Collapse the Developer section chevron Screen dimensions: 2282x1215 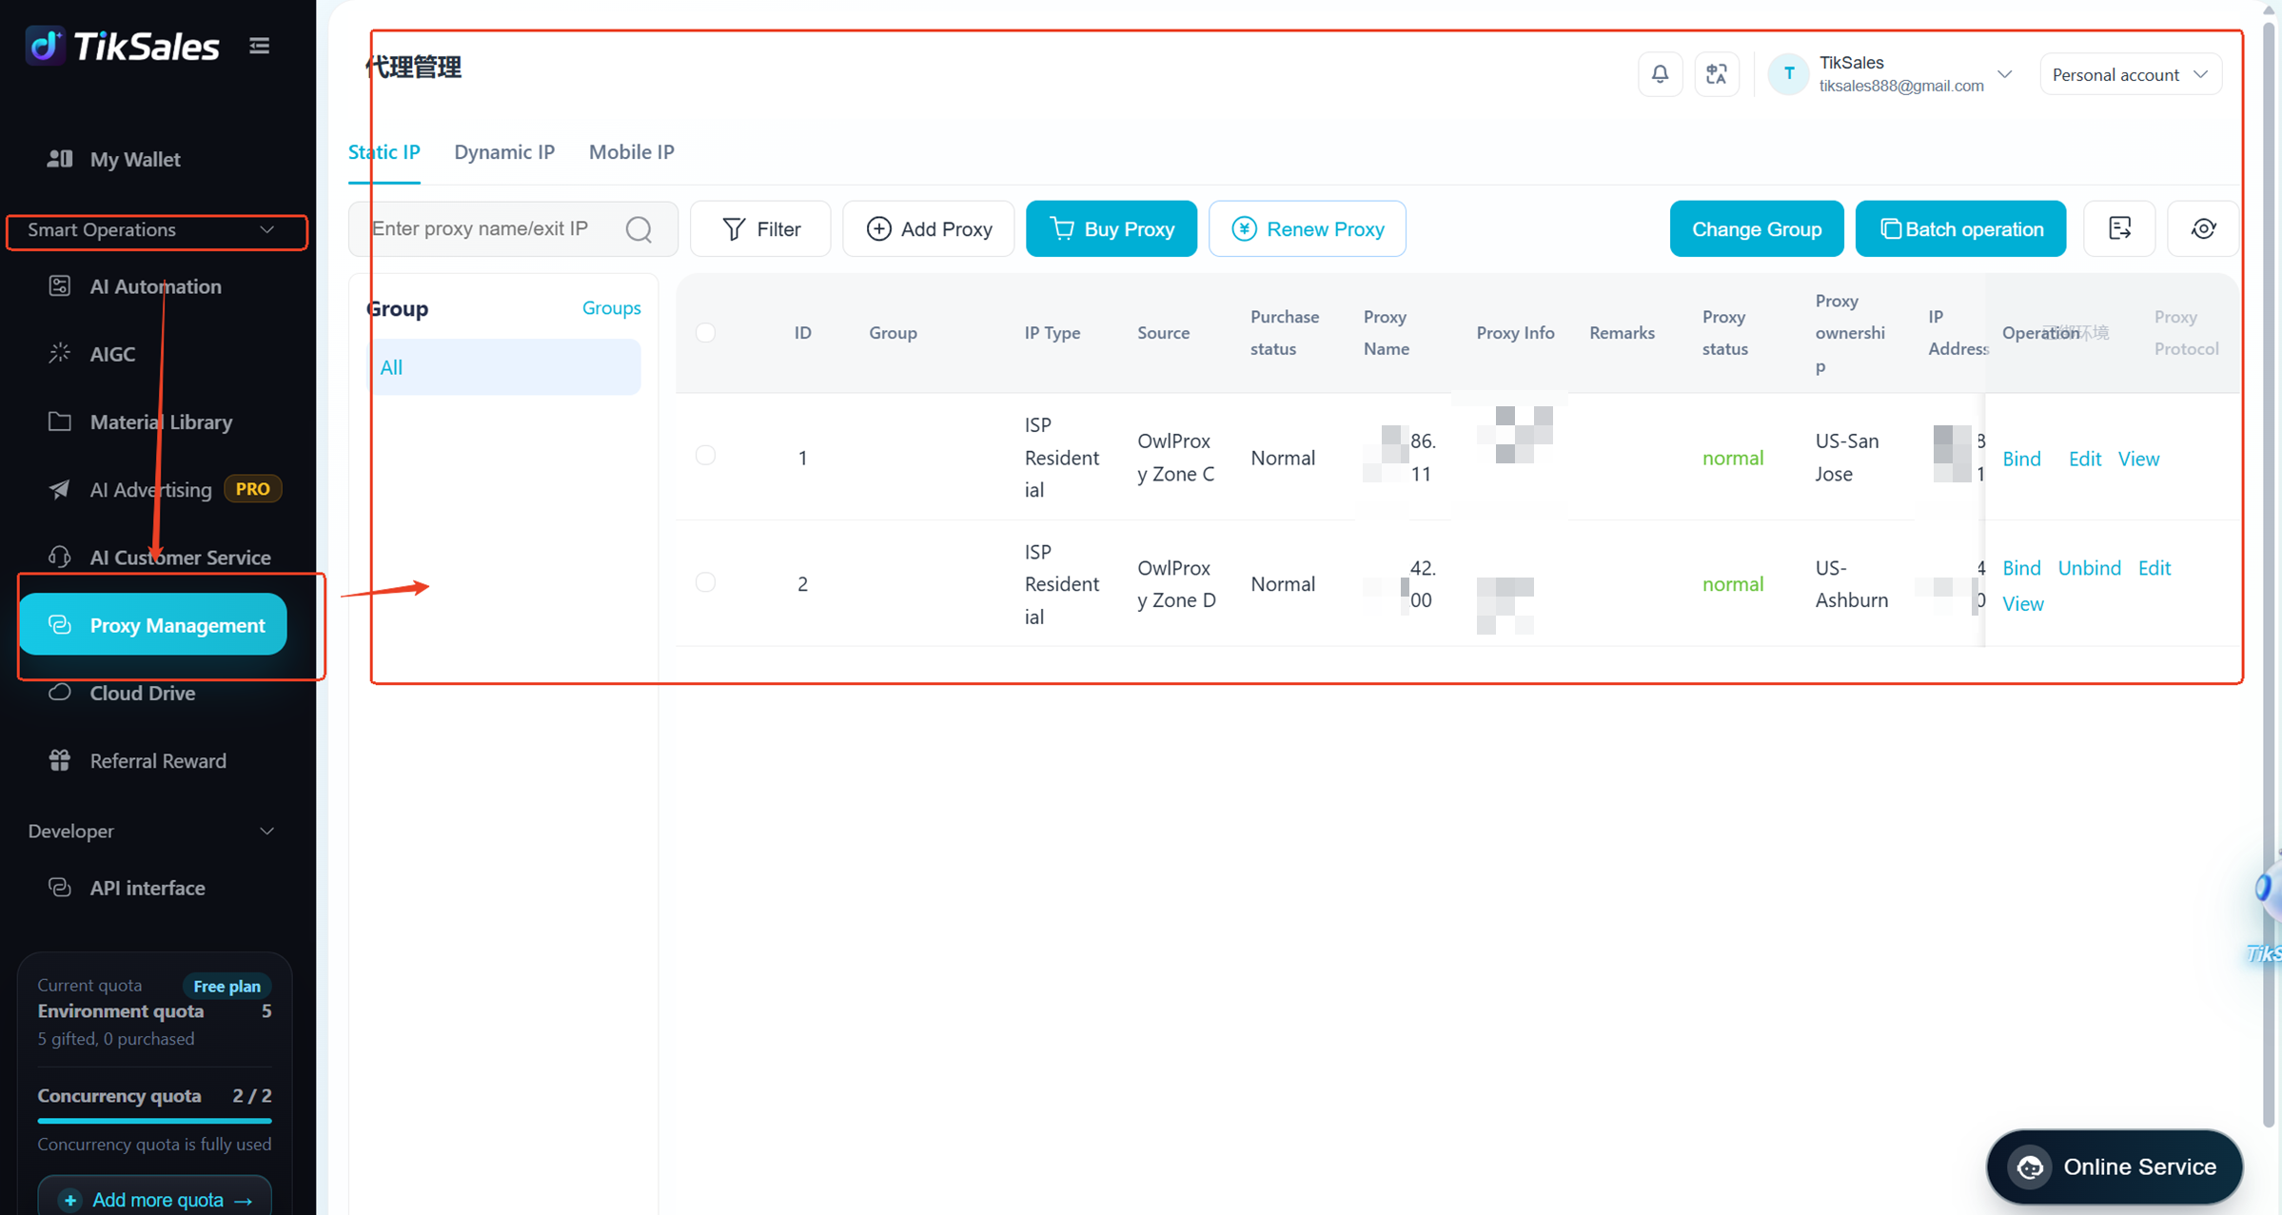(267, 831)
